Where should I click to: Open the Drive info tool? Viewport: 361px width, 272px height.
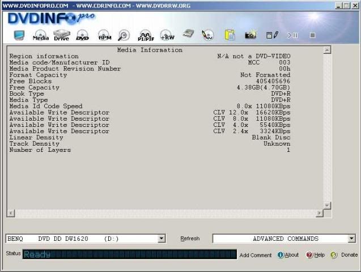tap(61, 36)
